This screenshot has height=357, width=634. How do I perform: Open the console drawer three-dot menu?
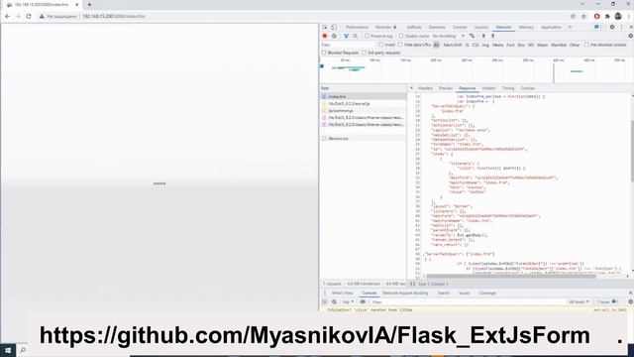[x=324, y=293]
